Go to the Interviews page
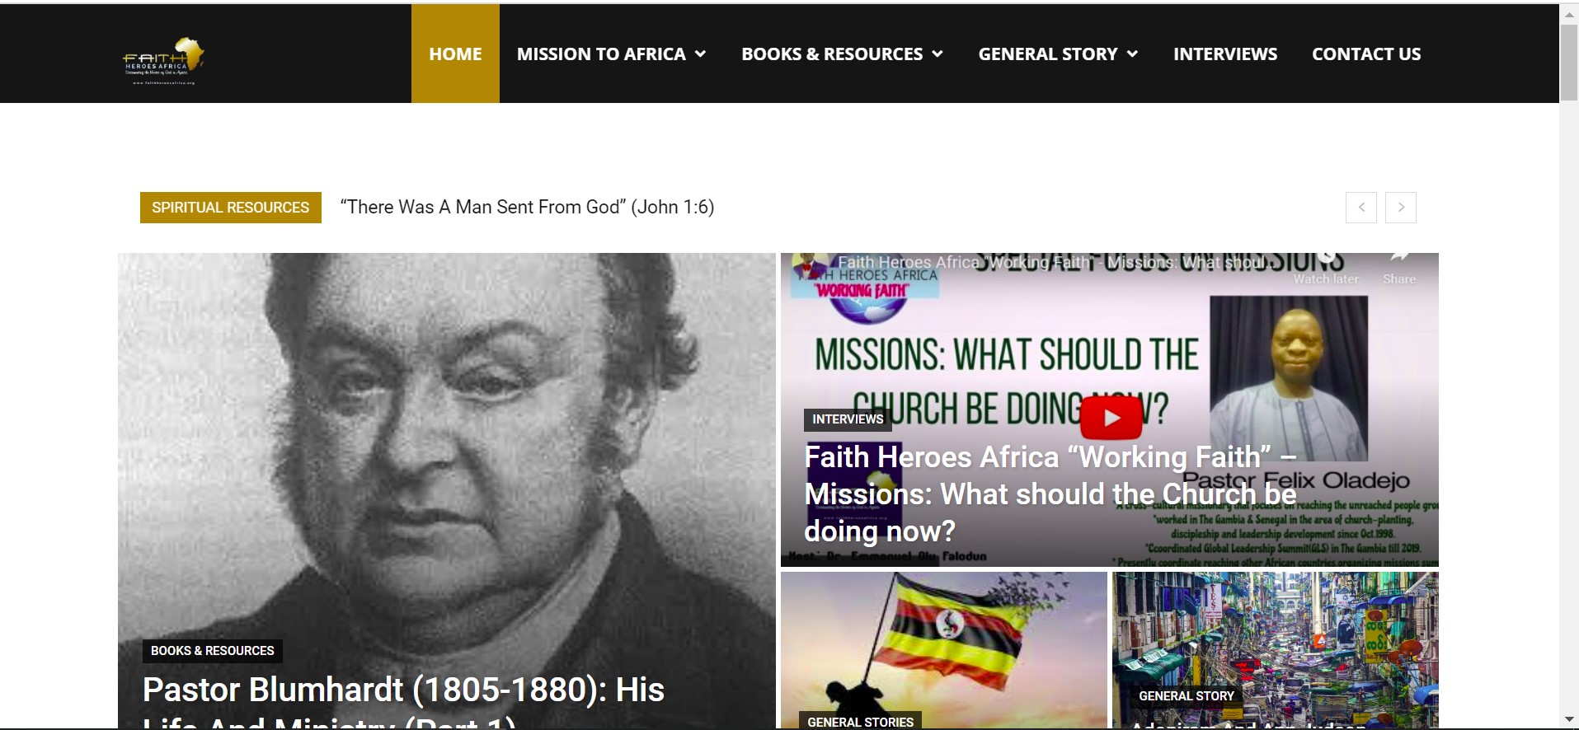The height and width of the screenshot is (730, 1579). 1225,54
